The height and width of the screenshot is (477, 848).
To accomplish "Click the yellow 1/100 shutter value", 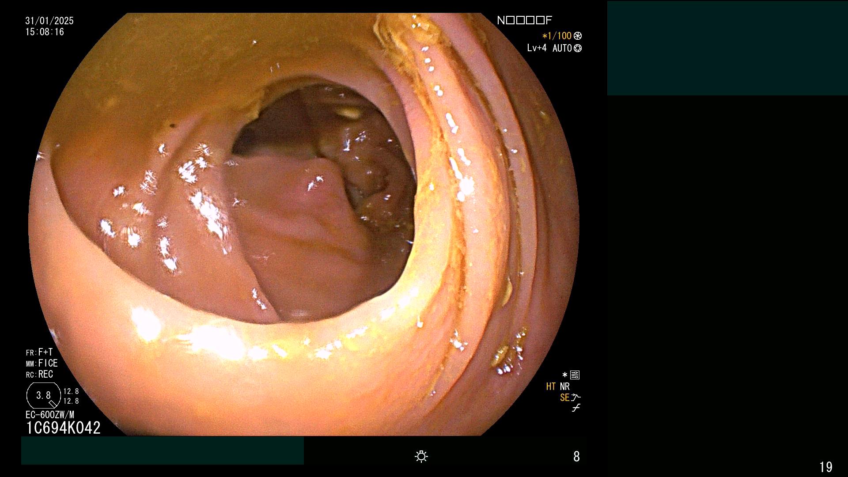I will pos(557,36).
